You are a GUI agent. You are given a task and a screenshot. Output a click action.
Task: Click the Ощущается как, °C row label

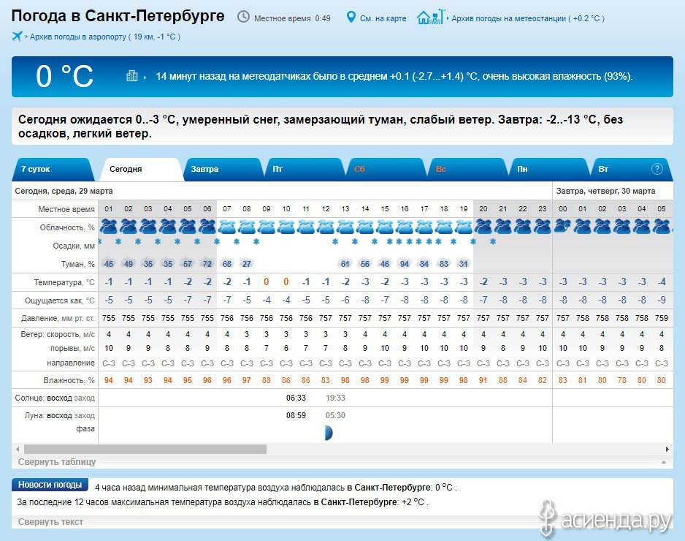(x=60, y=300)
